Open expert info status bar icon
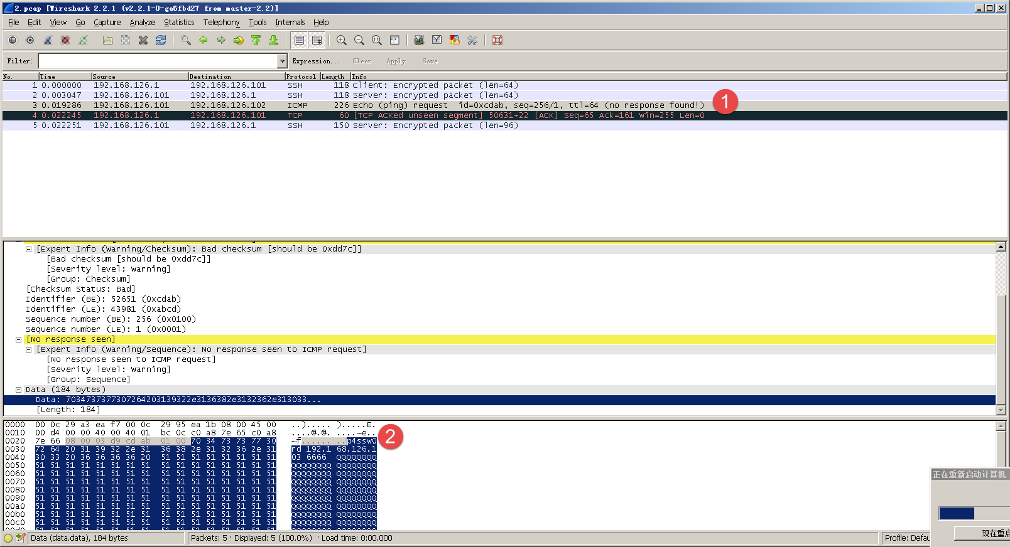The image size is (1010, 547). pyautogui.click(x=8, y=538)
